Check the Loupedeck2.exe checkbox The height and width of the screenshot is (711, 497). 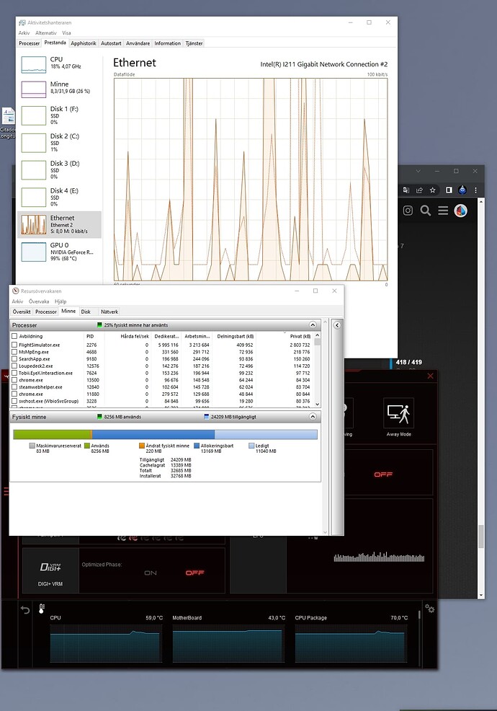point(14,366)
